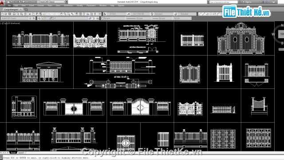Image resolution: width=284 pixels, height=160 pixels.
Task: Switch to the Layout1 tab
Action: point(21,153)
